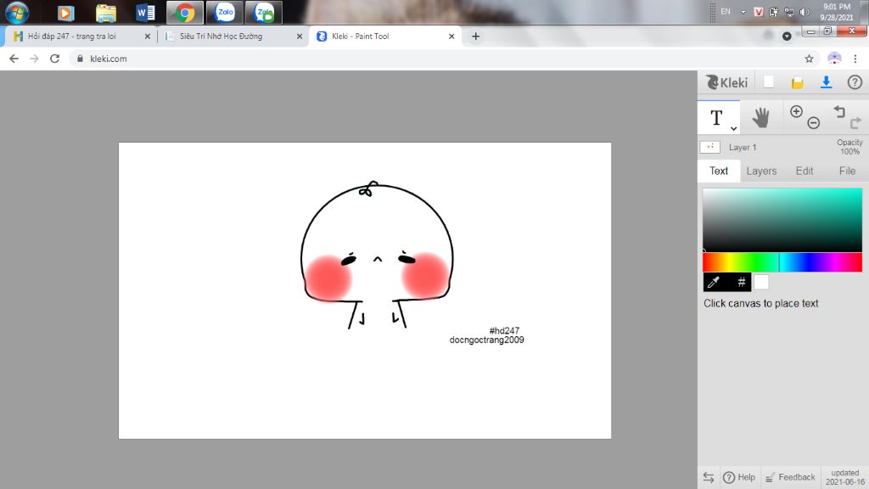Click the EN language indicator
Screen dimensions: 869x489
click(x=726, y=12)
